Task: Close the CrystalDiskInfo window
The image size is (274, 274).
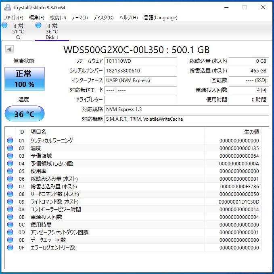Action: click(x=263, y=8)
